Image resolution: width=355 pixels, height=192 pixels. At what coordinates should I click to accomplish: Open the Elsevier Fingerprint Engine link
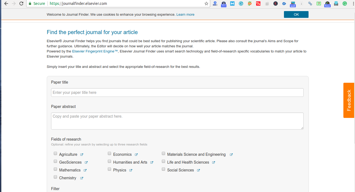pos(95,51)
